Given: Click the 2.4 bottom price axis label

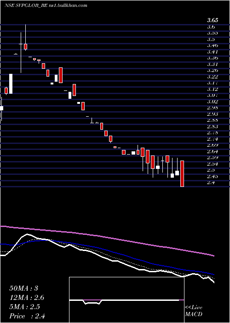Looking at the screenshot, I should (211, 183).
